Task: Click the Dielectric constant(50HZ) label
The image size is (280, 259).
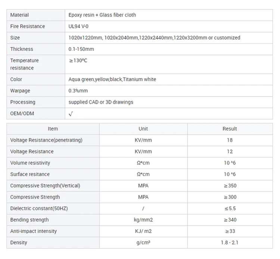Action: pos(40,209)
